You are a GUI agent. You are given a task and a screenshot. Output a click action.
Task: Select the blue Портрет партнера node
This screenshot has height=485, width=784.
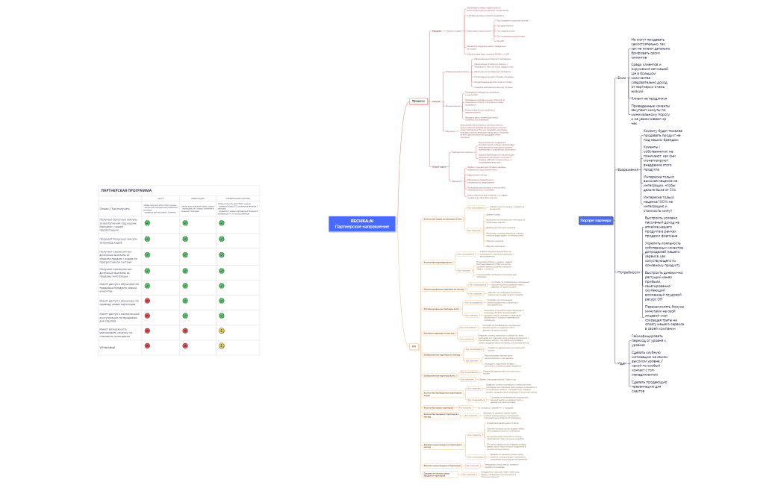tap(597, 220)
